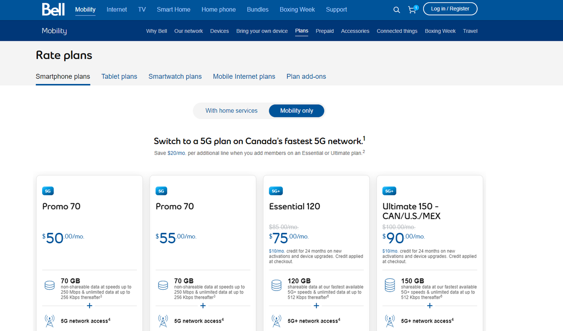Image resolution: width=563 pixels, height=331 pixels.
Task: Click the data stack icon in $50 Promo 70
Action: click(x=50, y=285)
